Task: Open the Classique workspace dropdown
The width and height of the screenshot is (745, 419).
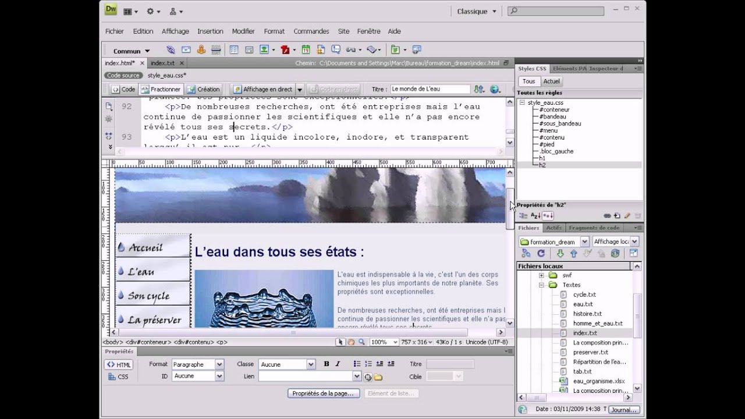Action: pyautogui.click(x=477, y=11)
